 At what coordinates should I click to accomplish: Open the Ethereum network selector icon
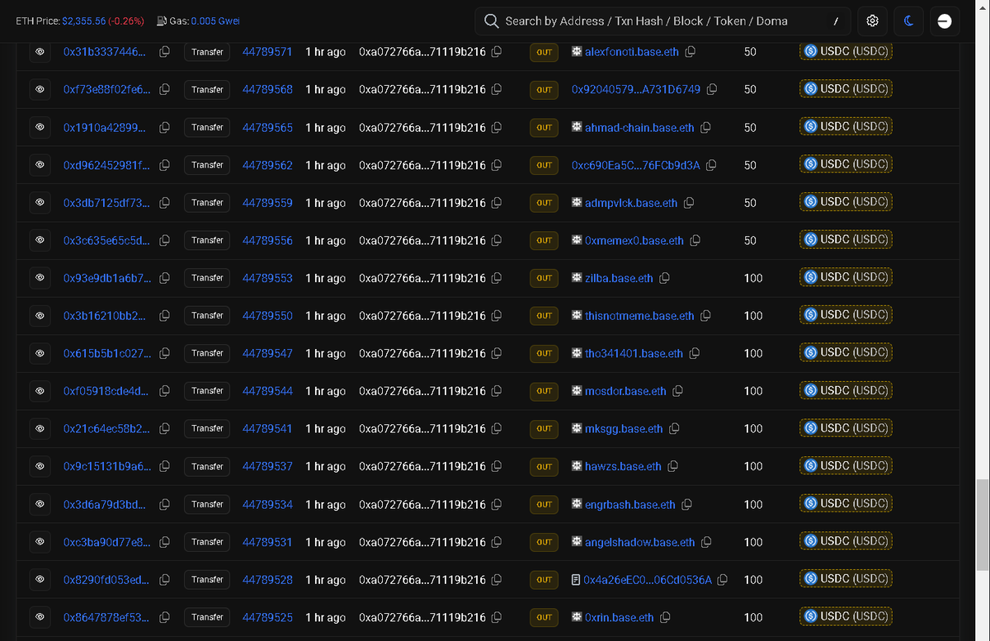(x=945, y=21)
